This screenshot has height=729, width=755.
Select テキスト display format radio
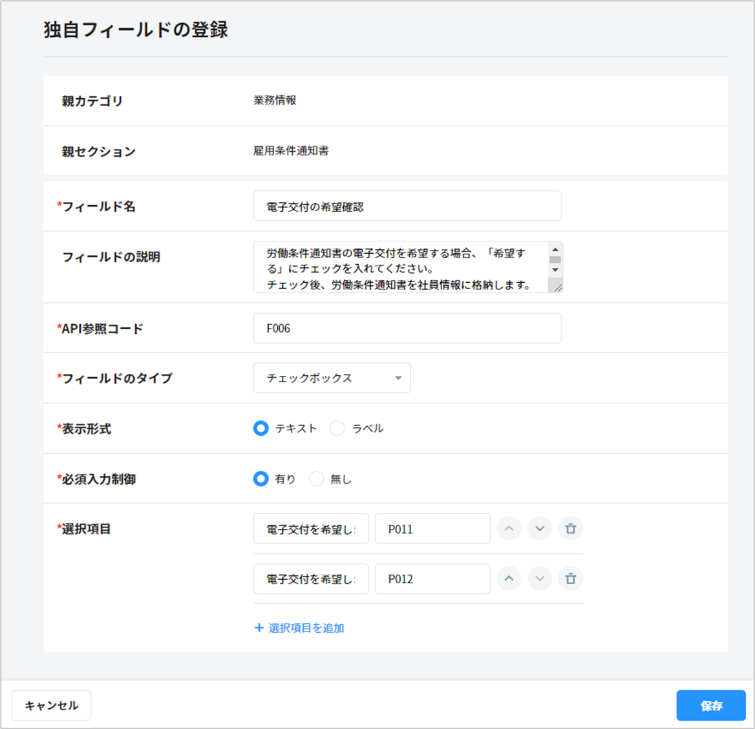pos(261,428)
